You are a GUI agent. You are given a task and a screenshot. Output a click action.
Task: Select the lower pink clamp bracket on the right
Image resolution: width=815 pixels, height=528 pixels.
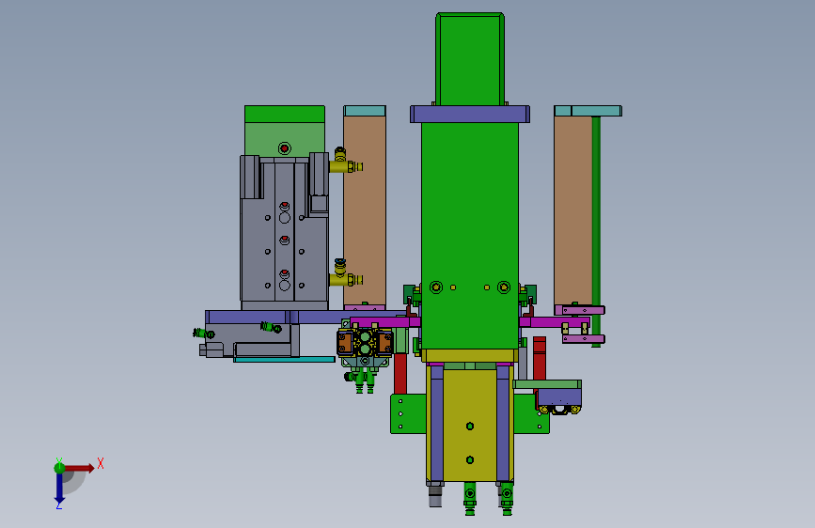[583, 339]
